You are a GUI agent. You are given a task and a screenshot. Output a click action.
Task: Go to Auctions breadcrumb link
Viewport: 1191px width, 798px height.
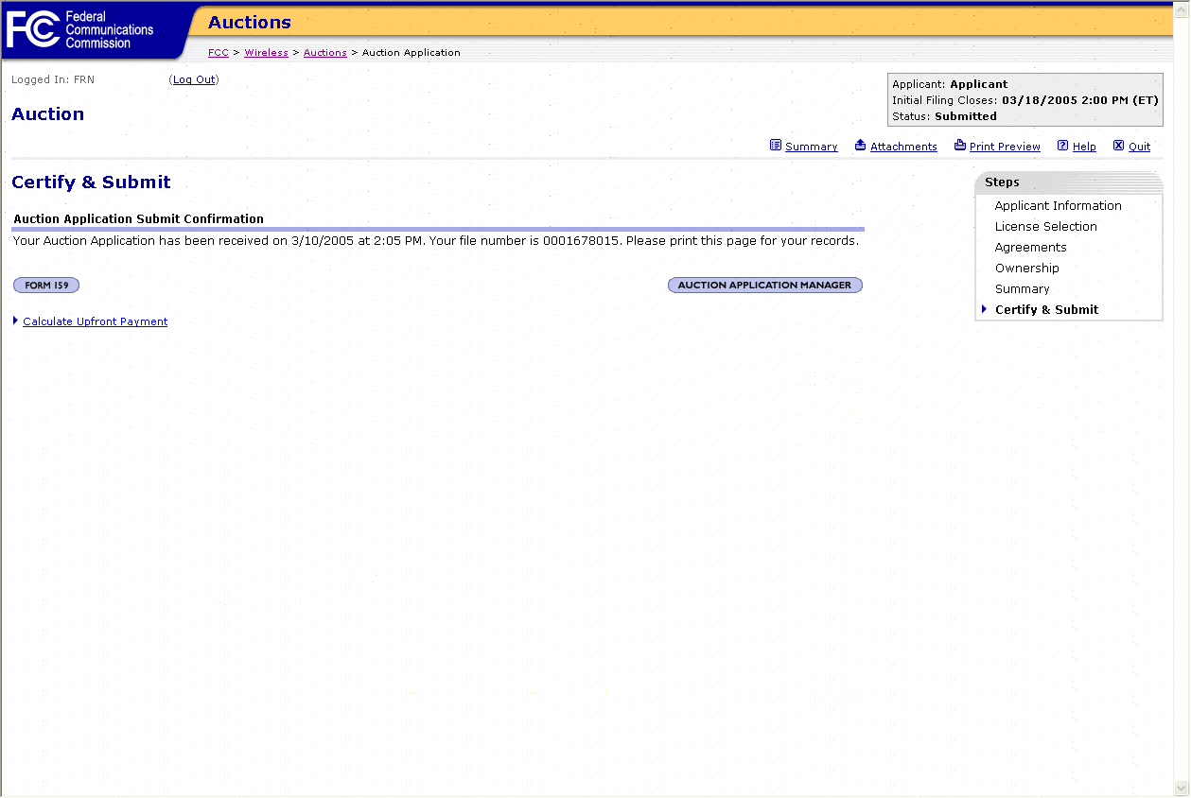point(325,53)
